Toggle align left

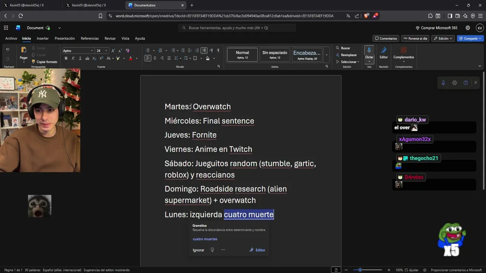[148, 58]
